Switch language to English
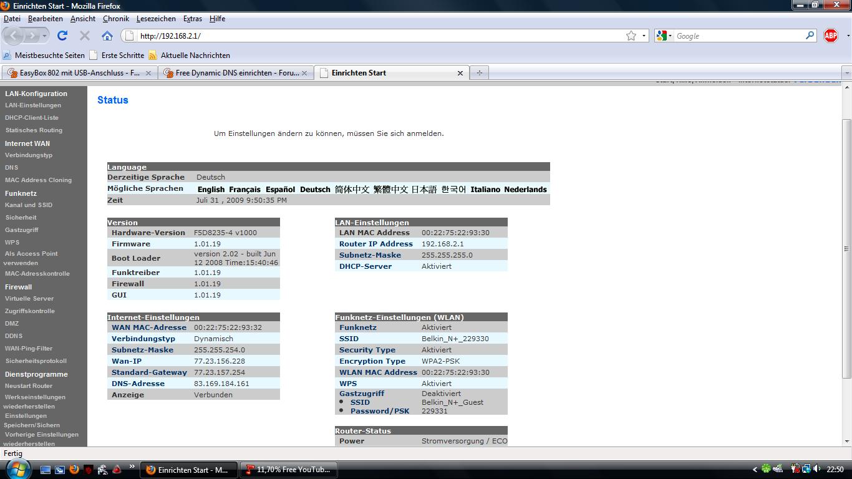Viewport: 852px width, 479px height. point(211,190)
